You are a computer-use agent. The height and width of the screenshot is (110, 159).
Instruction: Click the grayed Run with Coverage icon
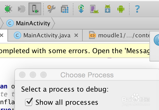(x=22, y=9)
